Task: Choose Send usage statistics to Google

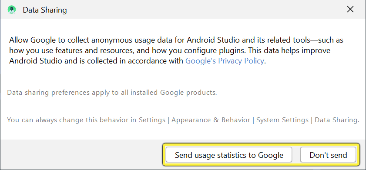Action: (229, 155)
